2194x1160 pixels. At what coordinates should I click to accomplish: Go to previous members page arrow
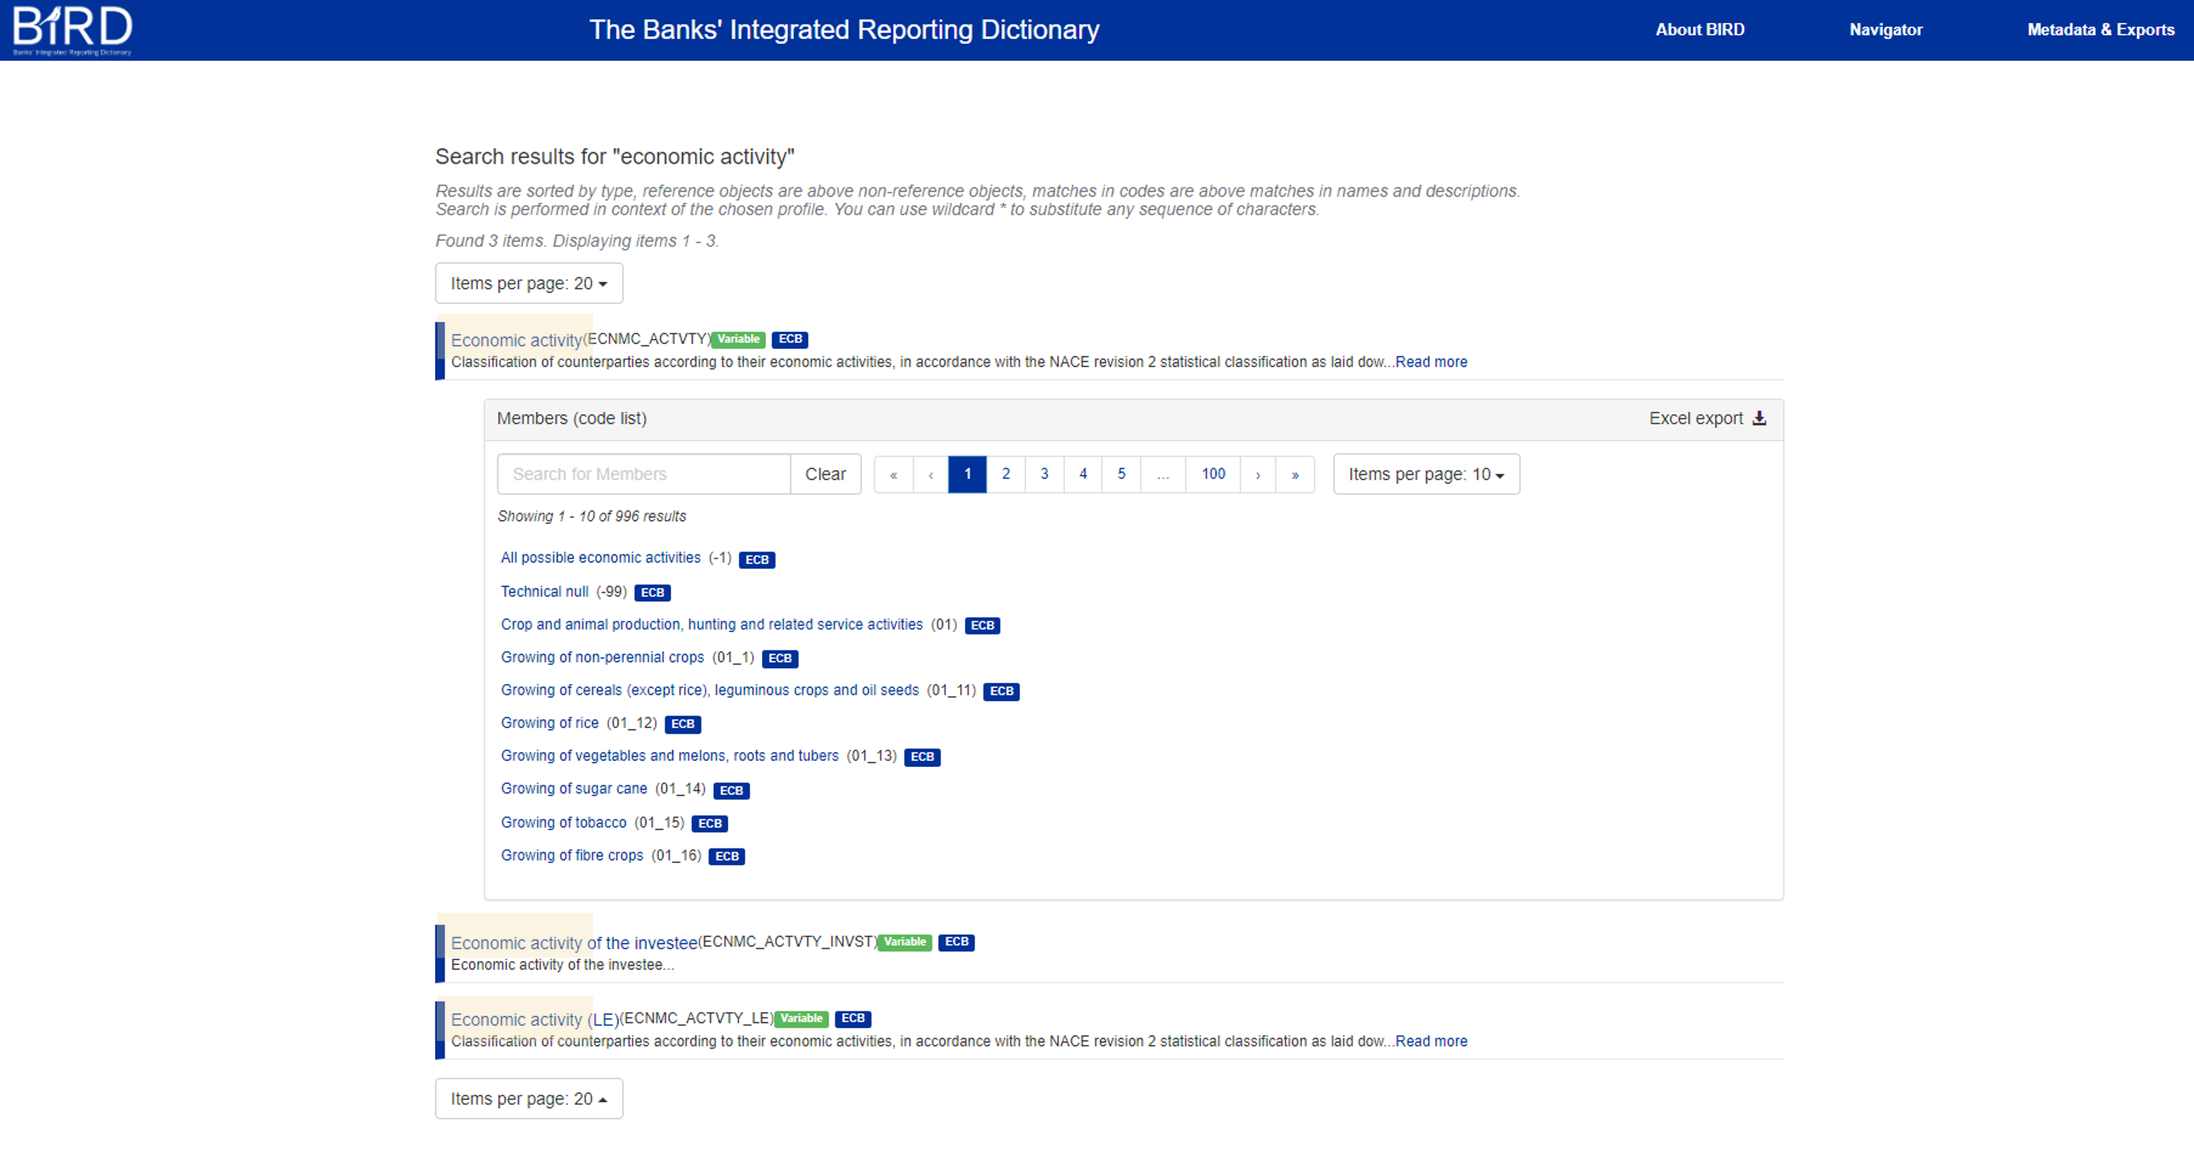pyautogui.click(x=930, y=475)
